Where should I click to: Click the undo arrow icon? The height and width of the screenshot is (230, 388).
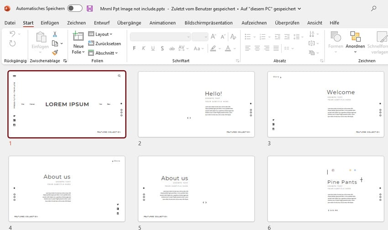[12, 34]
